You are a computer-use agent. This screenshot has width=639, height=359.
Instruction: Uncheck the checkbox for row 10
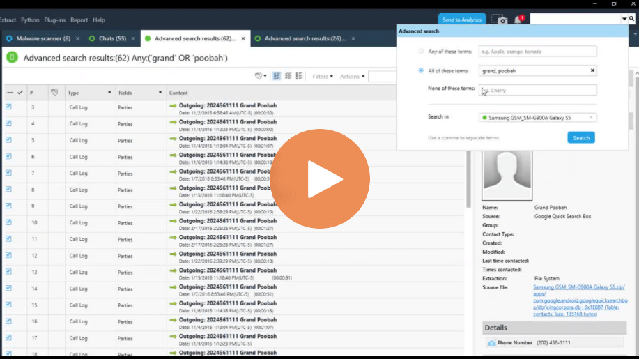click(9, 222)
